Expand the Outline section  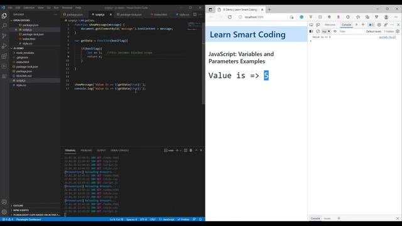pyautogui.click(x=18, y=205)
